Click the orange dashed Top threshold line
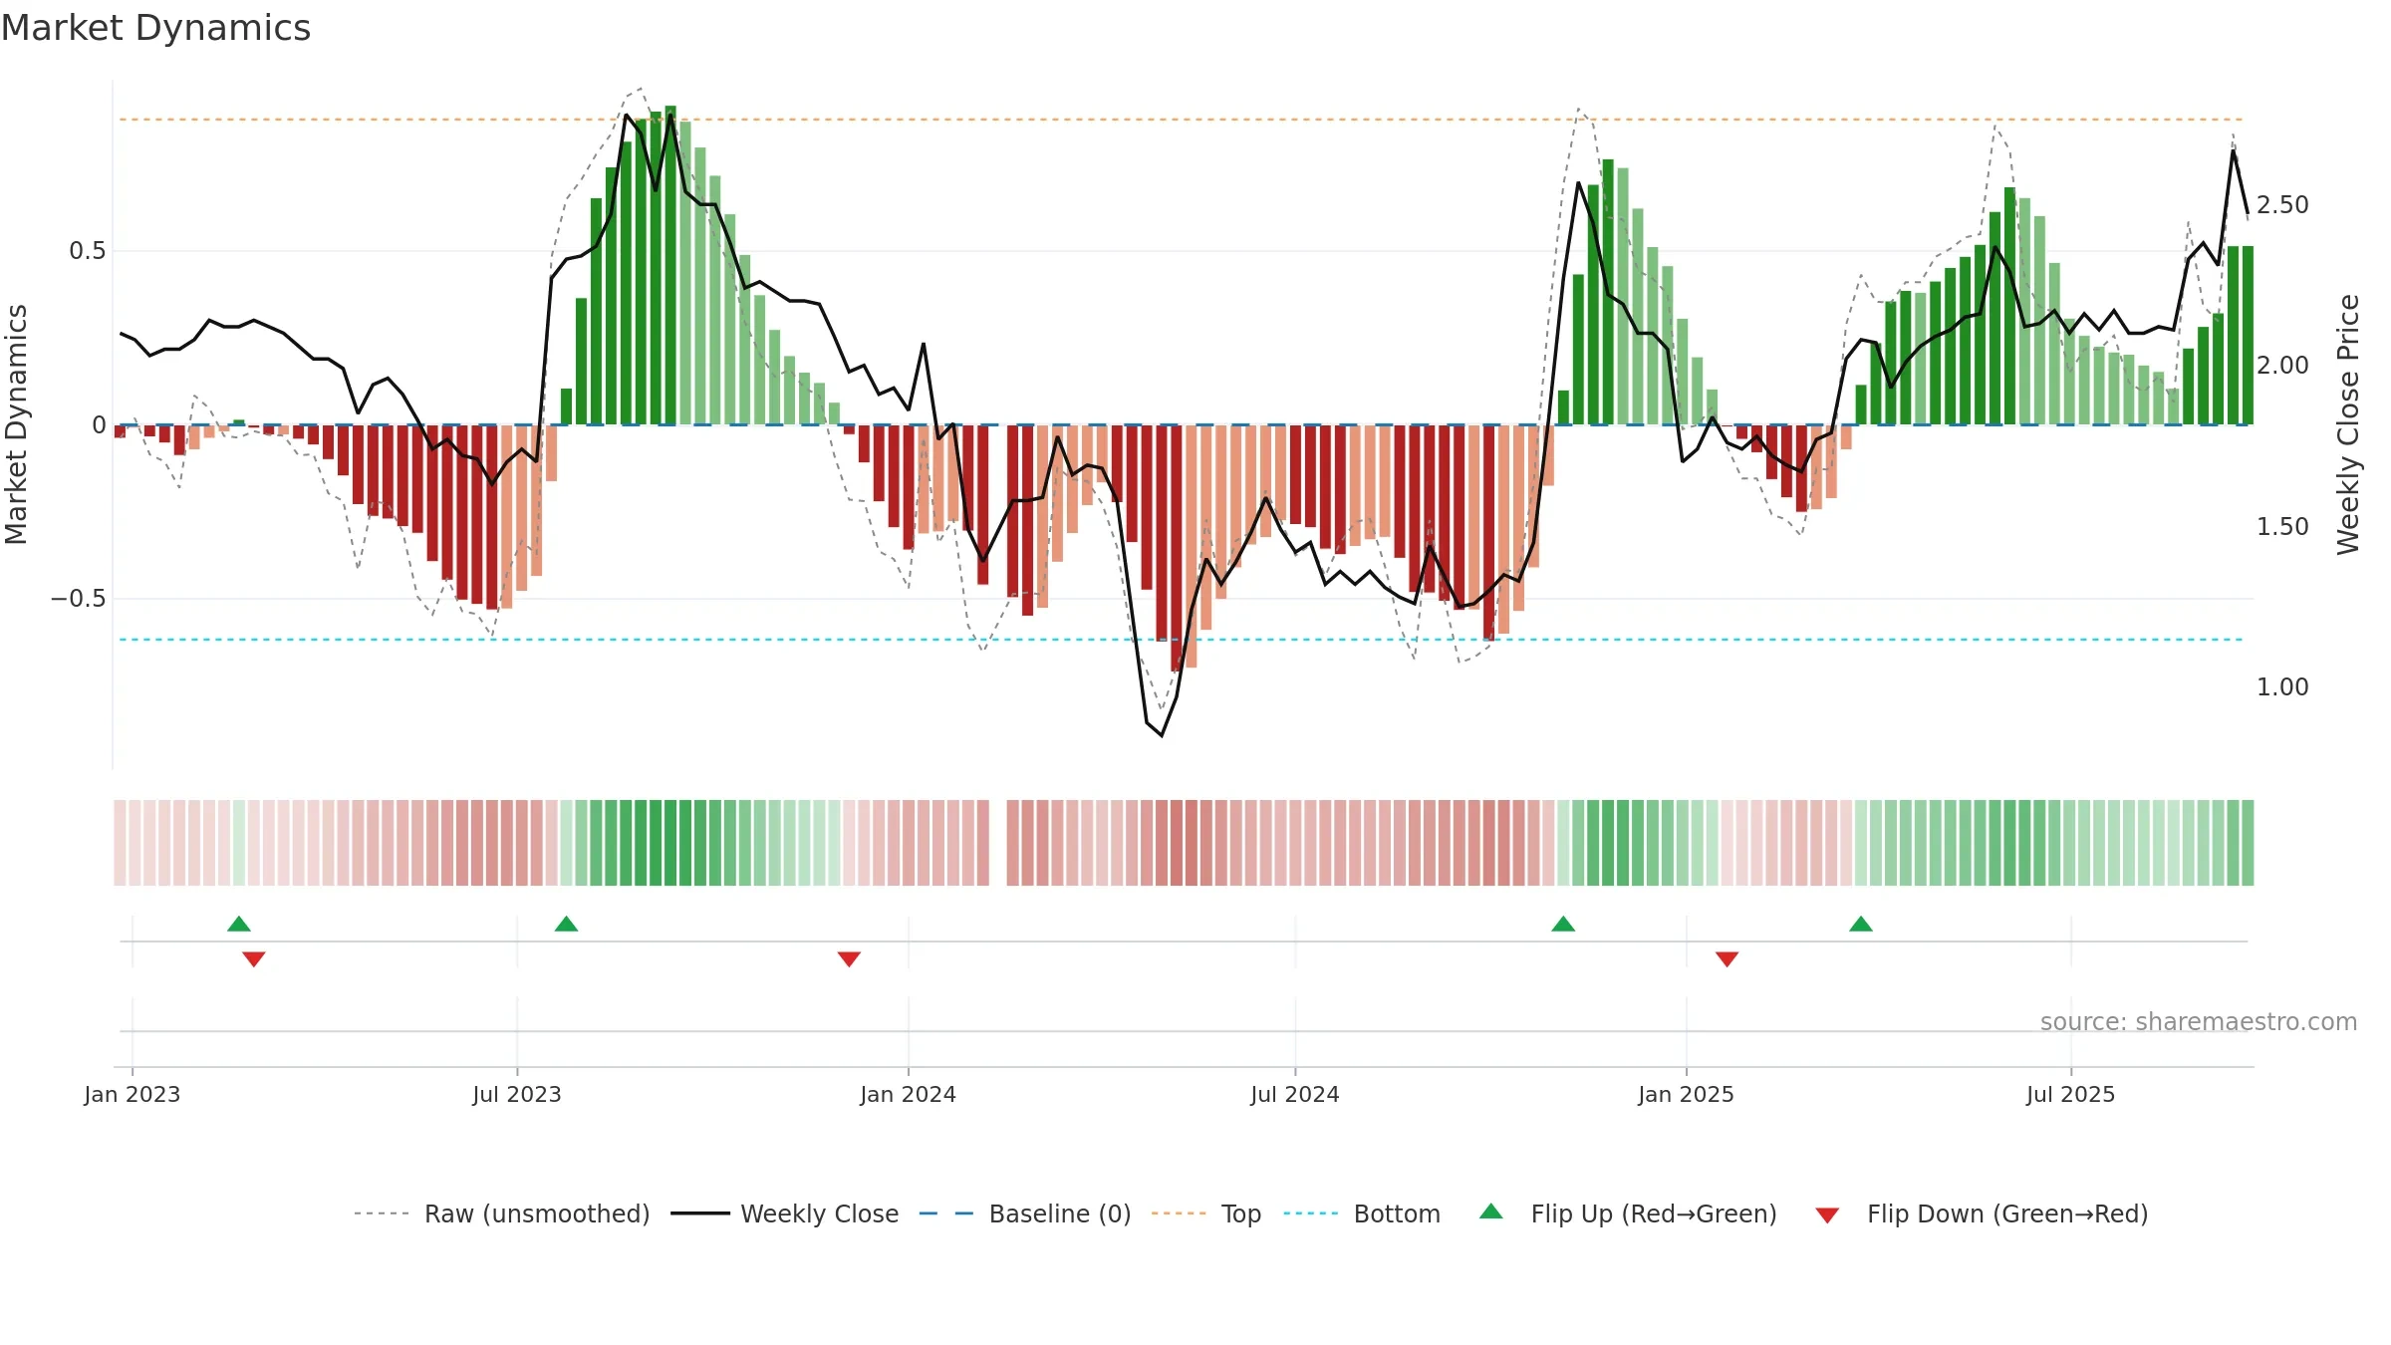Screen dimensions: 2391x1345 [x=1182, y=120]
